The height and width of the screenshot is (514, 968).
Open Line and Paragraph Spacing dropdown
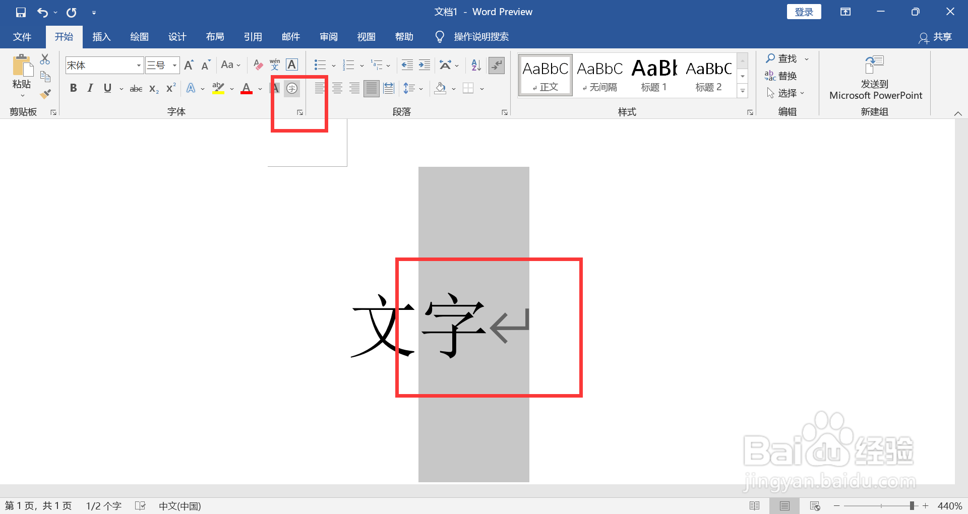tap(413, 89)
